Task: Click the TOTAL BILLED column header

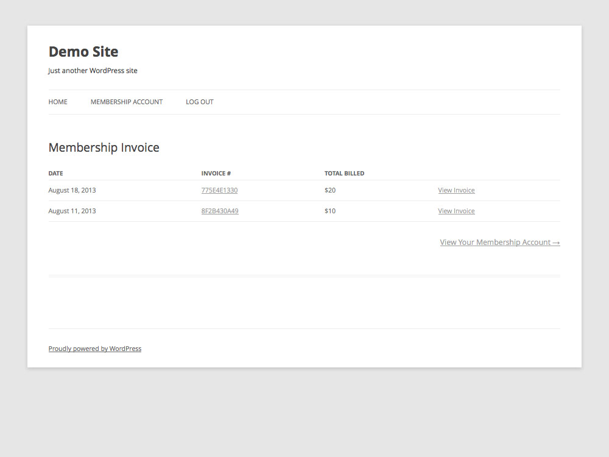Action: tap(345, 173)
